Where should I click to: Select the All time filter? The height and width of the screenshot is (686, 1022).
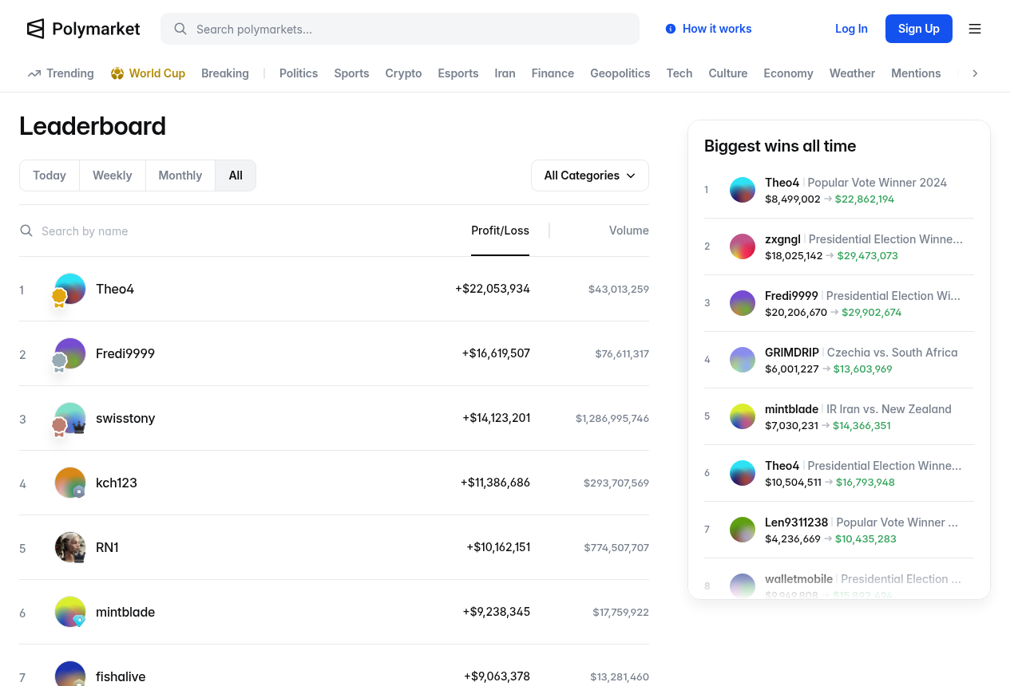pyautogui.click(x=236, y=175)
